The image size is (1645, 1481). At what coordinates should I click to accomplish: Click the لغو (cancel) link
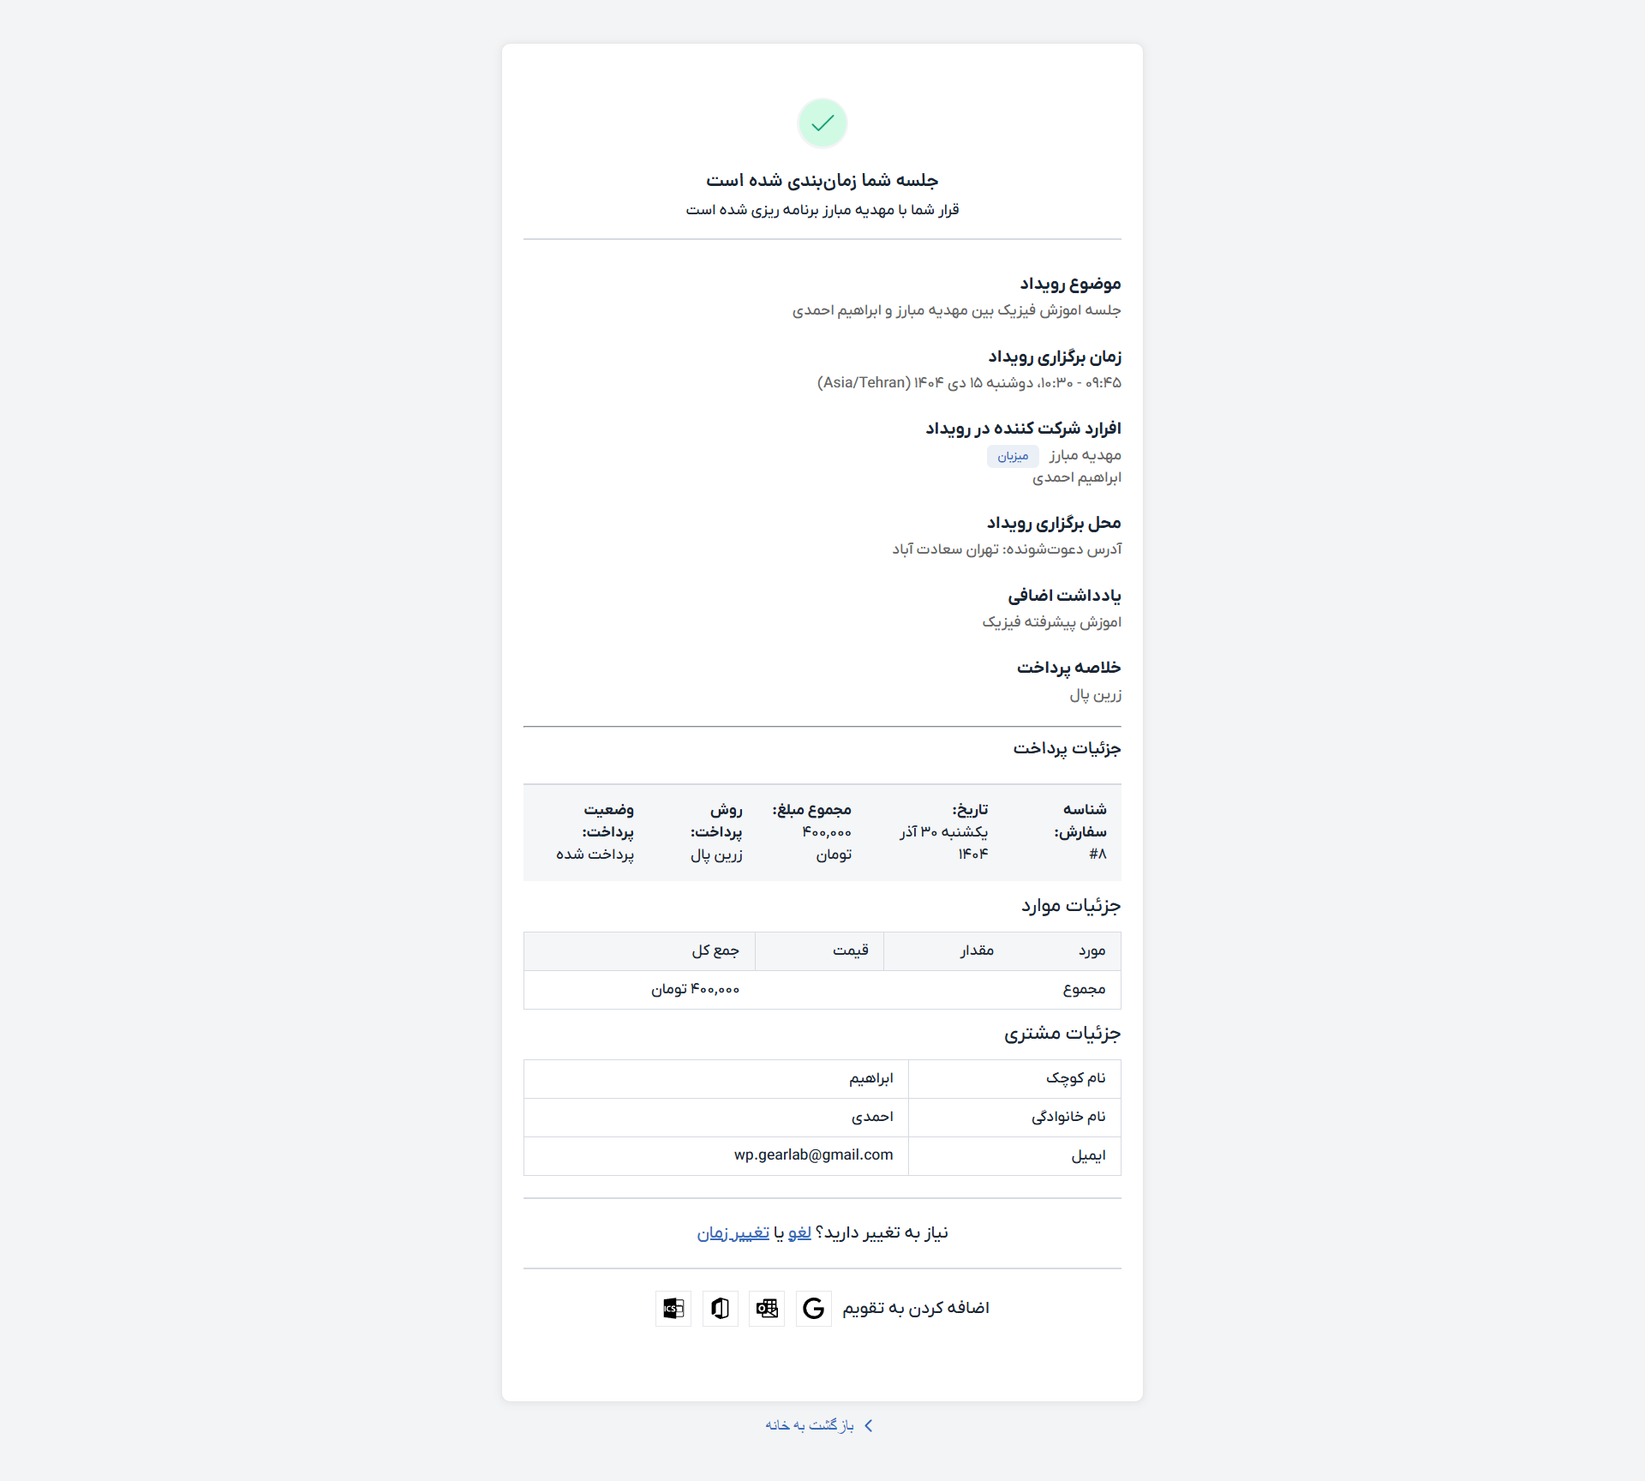(799, 1232)
